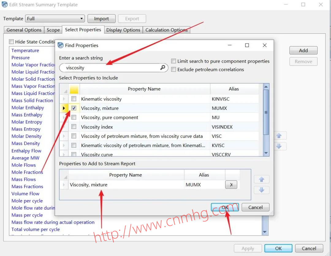Click Cancel in Edit Stream Summary Template window
The height and width of the screenshot is (256, 331).
pyautogui.click(x=309, y=248)
